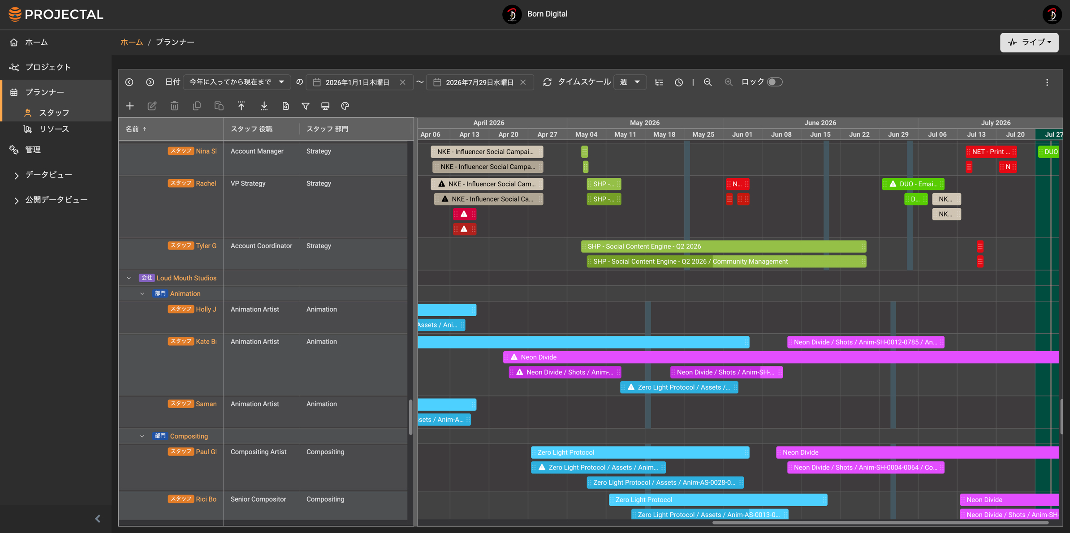Collapse the left sidebar arrow
The width and height of the screenshot is (1070, 533).
(x=98, y=519)
